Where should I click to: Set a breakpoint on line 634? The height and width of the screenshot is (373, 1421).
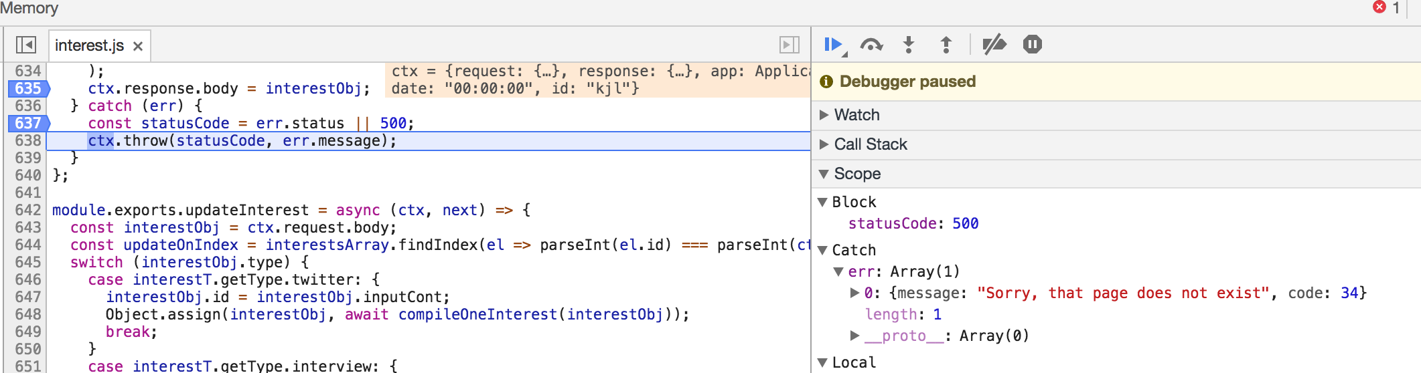tap(27, 71)
